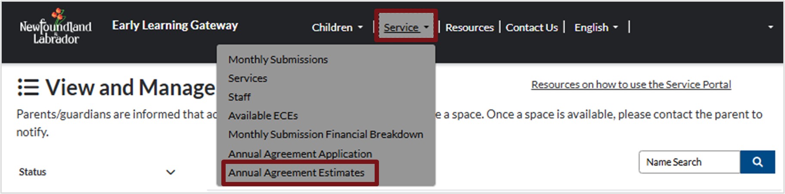This screenshot has width=785, height=194.
Task: Open Annual Agreement Application
Action: click(300, 154)
